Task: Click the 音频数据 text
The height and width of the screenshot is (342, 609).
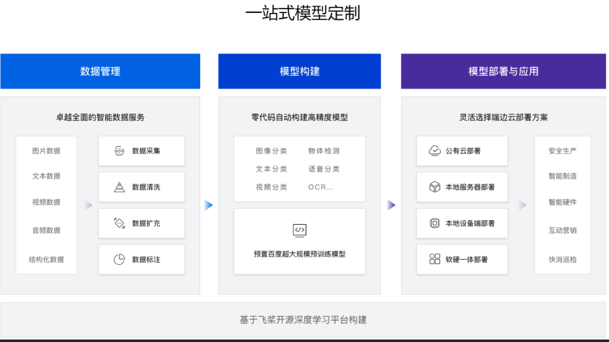Action: pos(46,230)
